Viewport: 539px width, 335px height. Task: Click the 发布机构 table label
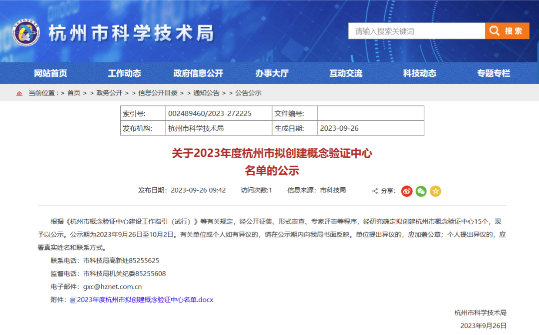click(x=138, y=128)
